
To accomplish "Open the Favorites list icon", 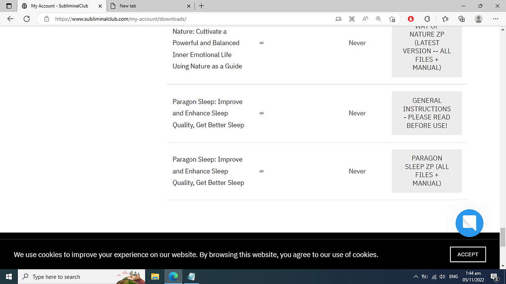I will pos(445,19).
